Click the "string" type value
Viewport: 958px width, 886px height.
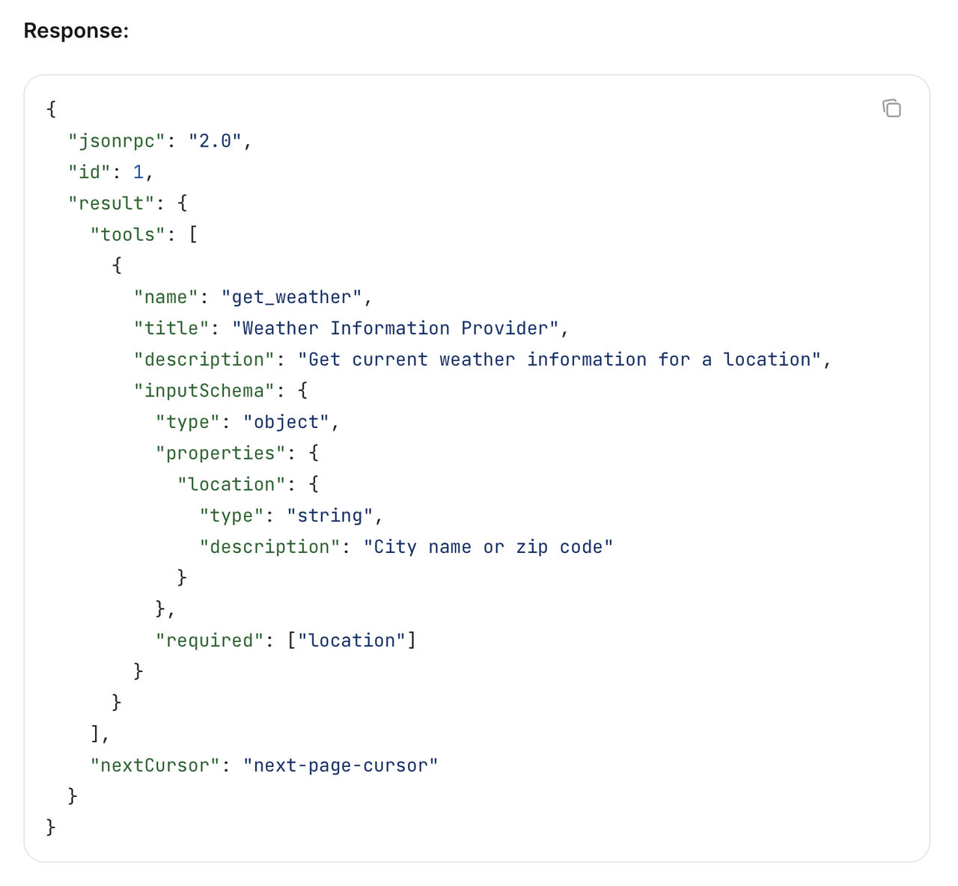click(x=329, y=516)
